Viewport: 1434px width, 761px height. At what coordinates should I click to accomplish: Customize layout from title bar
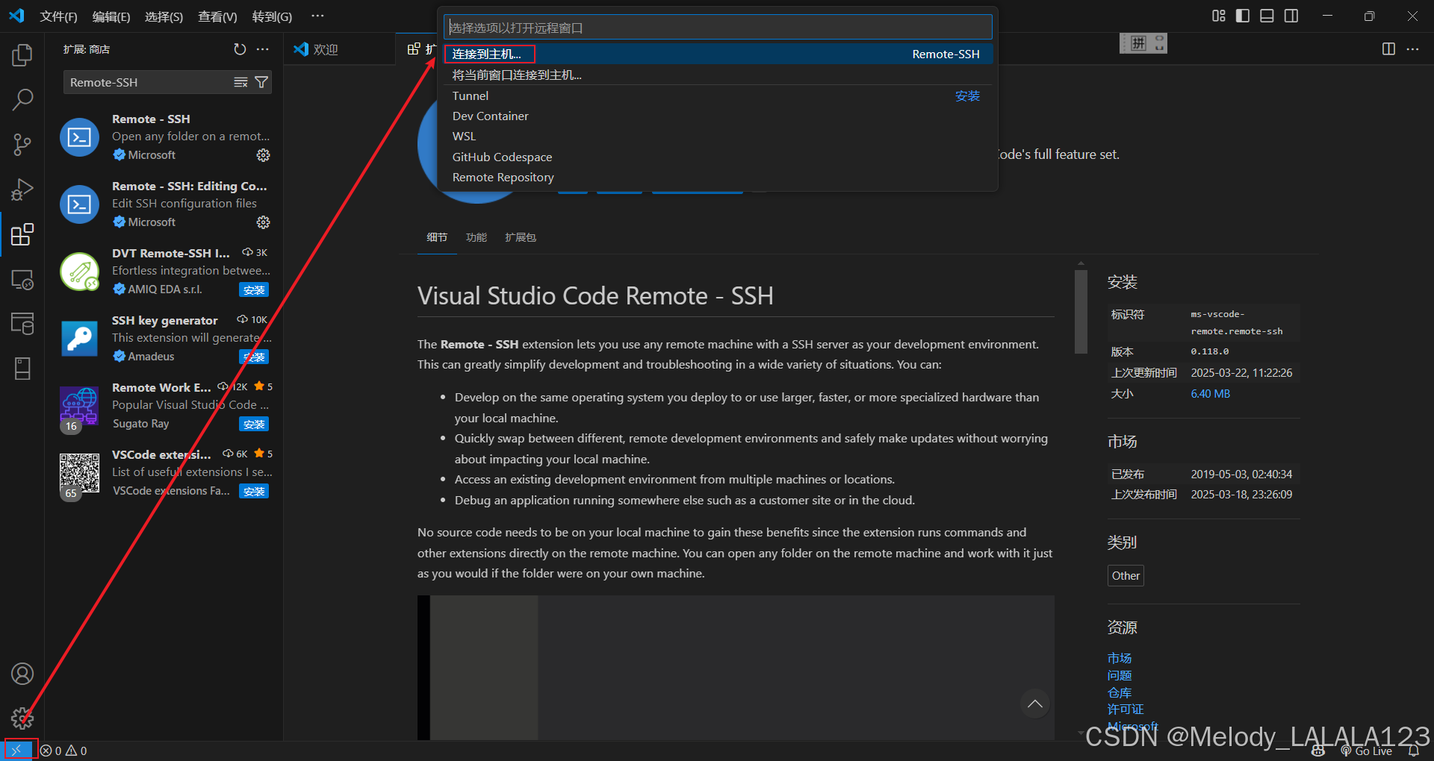pyautogui.click(x=1219, y=16)
